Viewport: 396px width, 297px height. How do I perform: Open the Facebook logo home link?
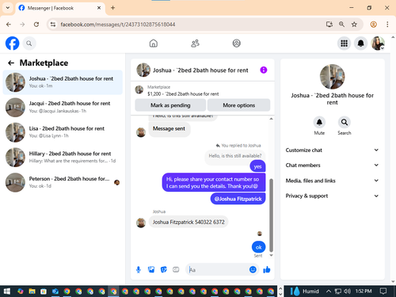(12, 43)
